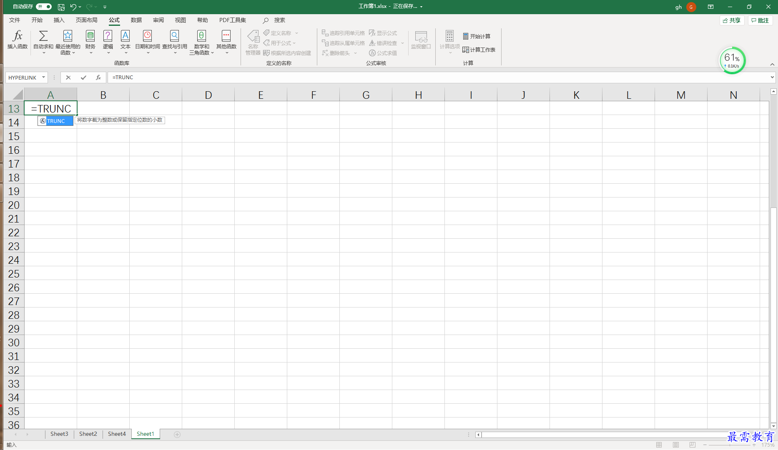Switch to the Sheet4 tab

click(x=117, y=434)
